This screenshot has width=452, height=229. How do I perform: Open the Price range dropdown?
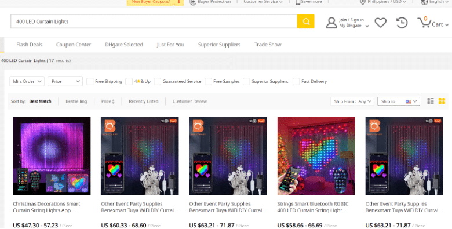coord(65,81)
